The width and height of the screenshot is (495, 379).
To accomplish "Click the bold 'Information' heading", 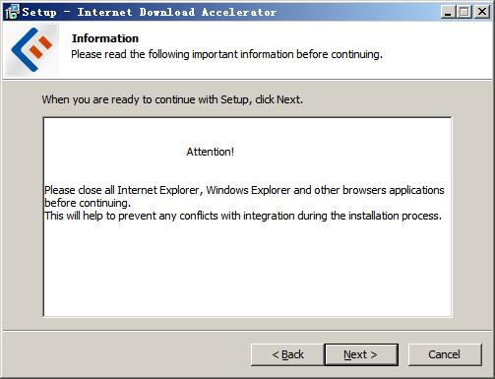I will (x=105, y=38).
